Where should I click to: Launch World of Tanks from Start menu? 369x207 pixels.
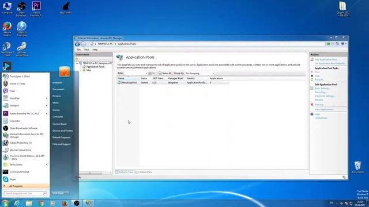(25, 83)
